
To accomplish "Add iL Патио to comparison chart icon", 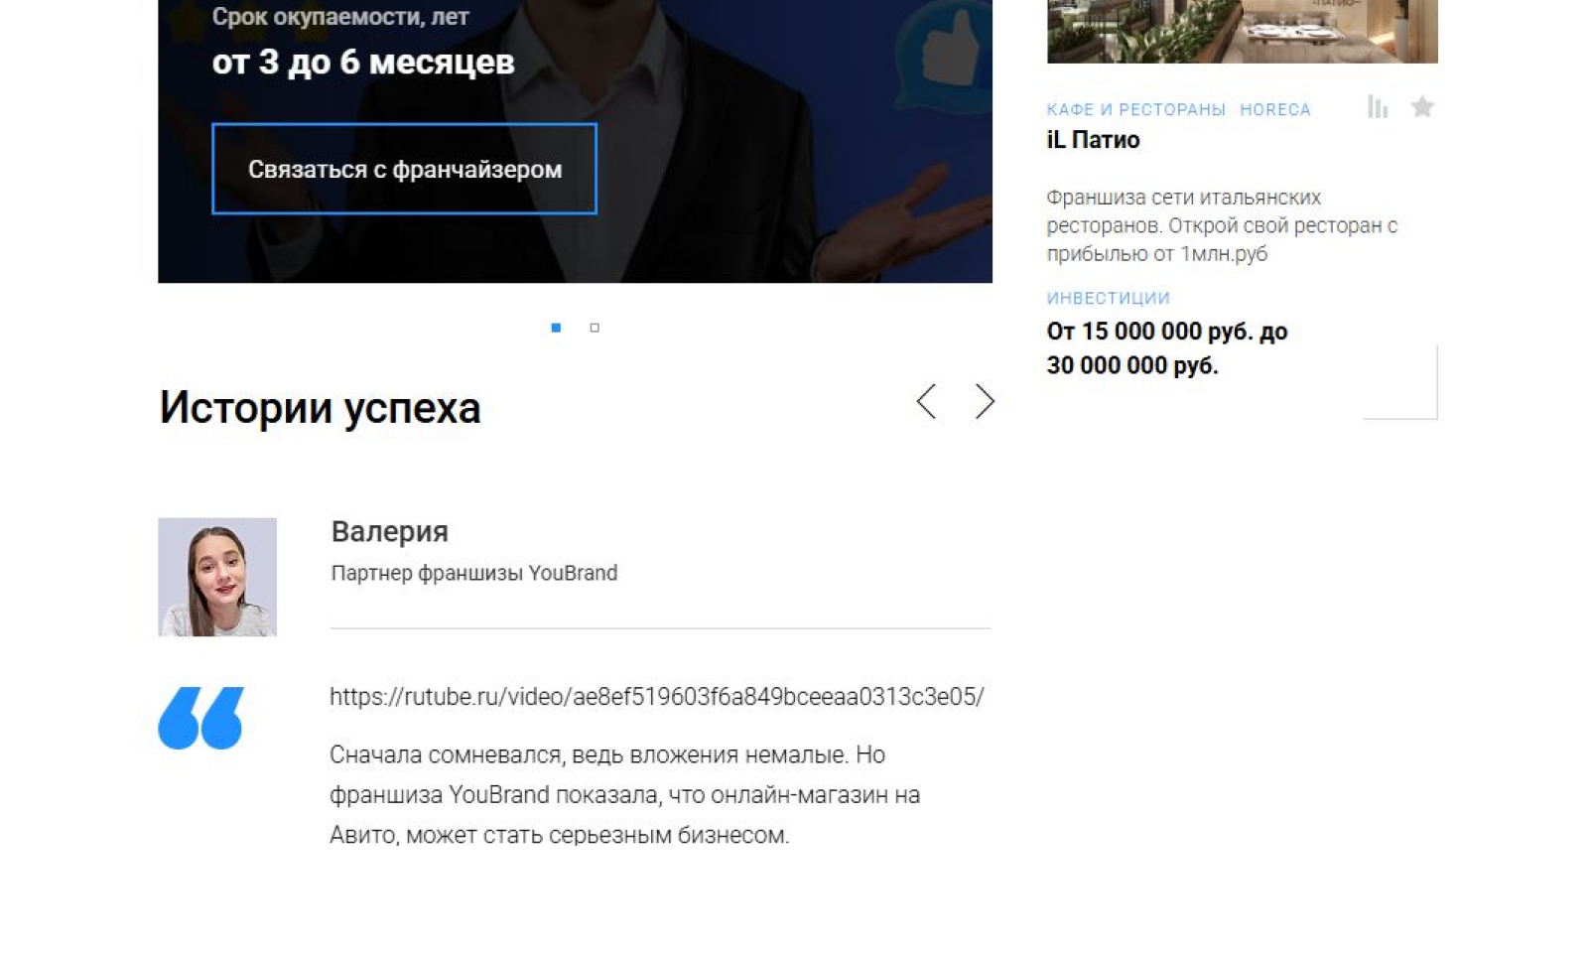I will click(x=1378, y=106).
